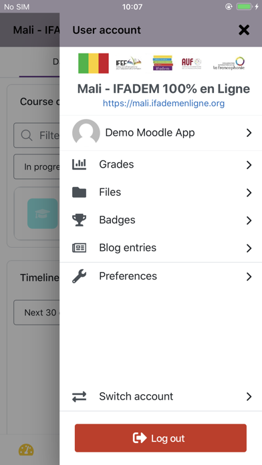The width and height of the screenshot is (262, 465).
Task: Tap the Preferences wrench icon
Action: point(80,276)
